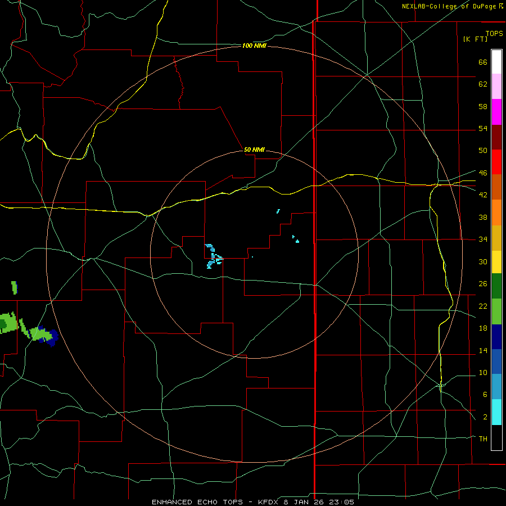
Task: Click the "6" scale label
Action: point(485,394)
